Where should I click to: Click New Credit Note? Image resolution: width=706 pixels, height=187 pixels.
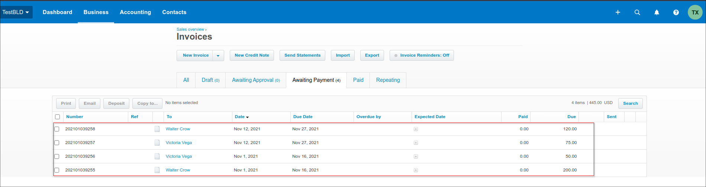[252, 56]
